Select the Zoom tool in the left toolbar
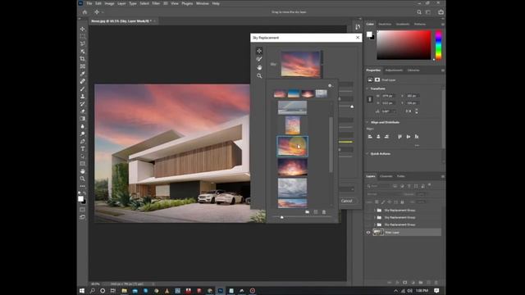Viewport: 525px width, 295px height. click(82, 179)
